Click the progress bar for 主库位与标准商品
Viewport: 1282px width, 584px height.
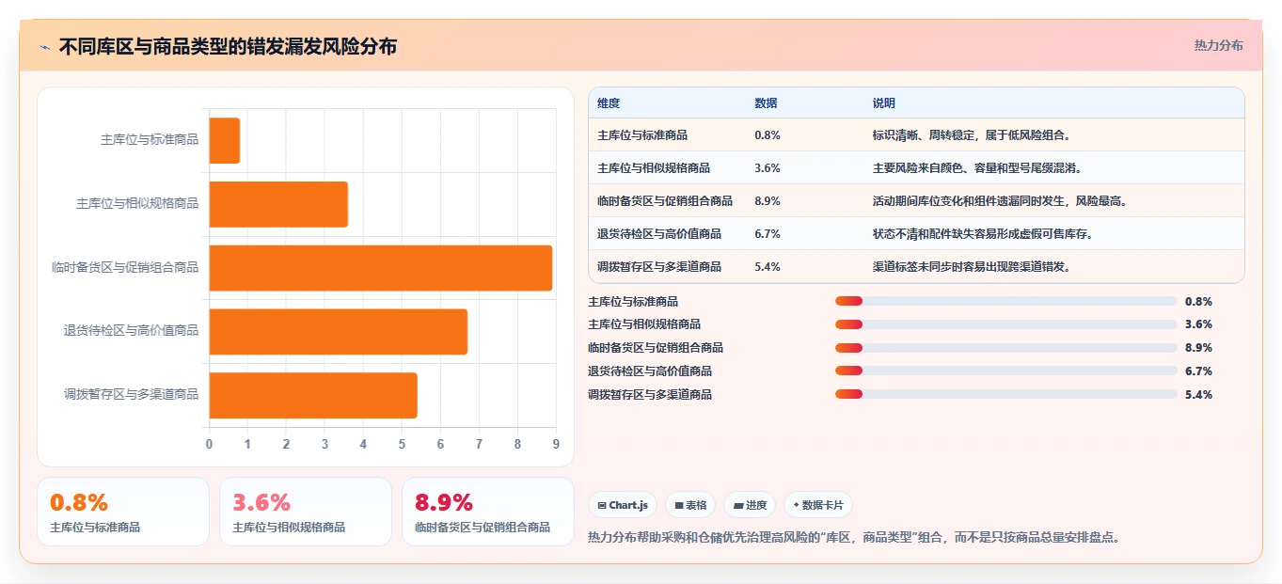1006,301
